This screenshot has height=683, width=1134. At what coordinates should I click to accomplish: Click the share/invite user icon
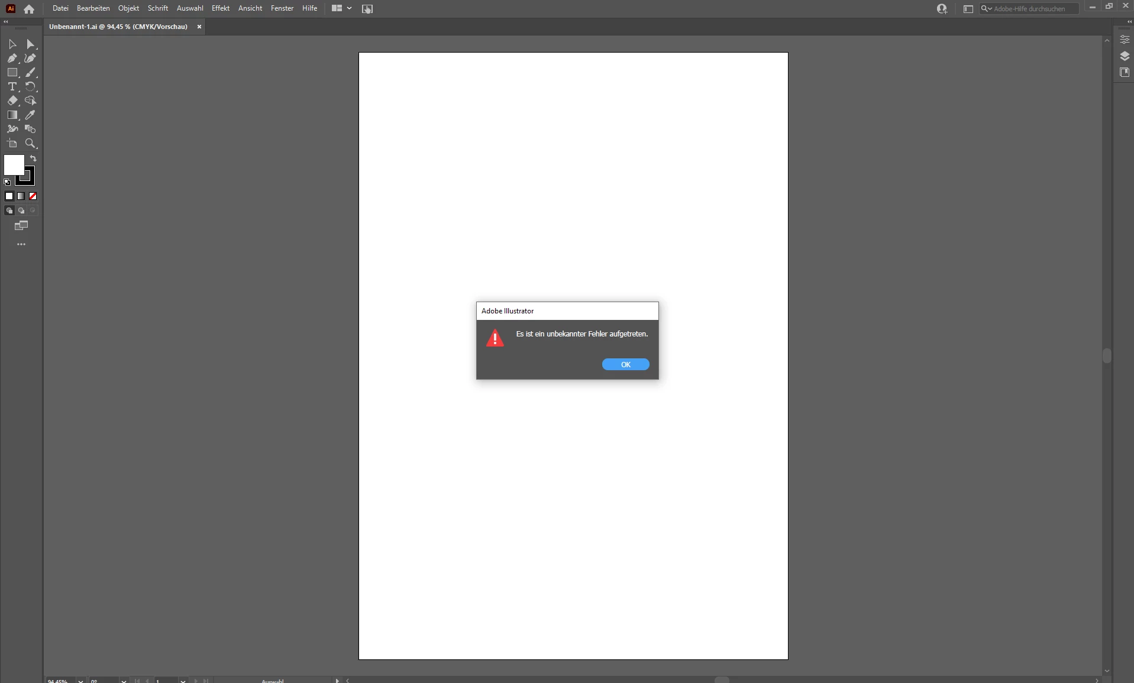click(942, 9)
